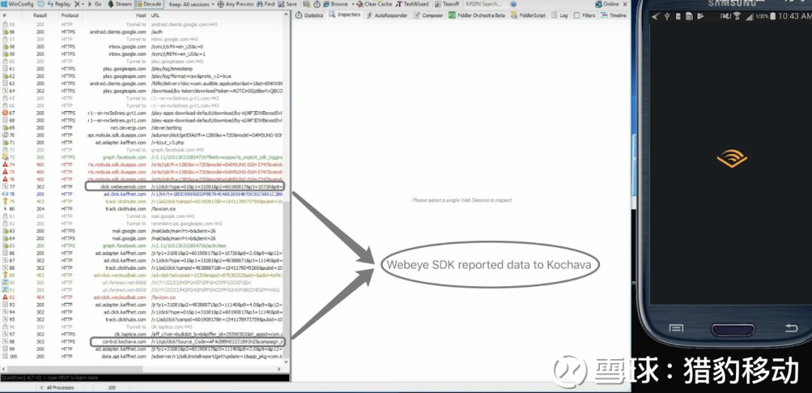Click the screenshot camera toolbar icon
This screenshot has height=393, width=812.
tap(307, 4)
